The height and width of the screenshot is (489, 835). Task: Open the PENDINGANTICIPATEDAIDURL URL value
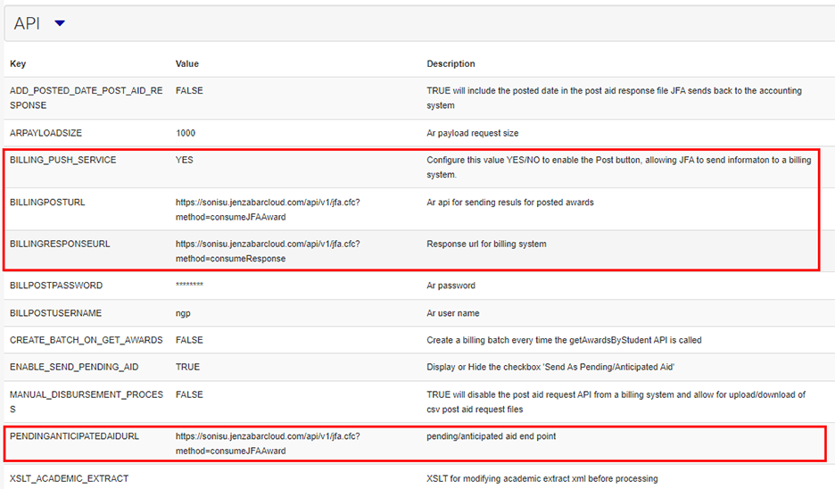(x=268, y=443)
